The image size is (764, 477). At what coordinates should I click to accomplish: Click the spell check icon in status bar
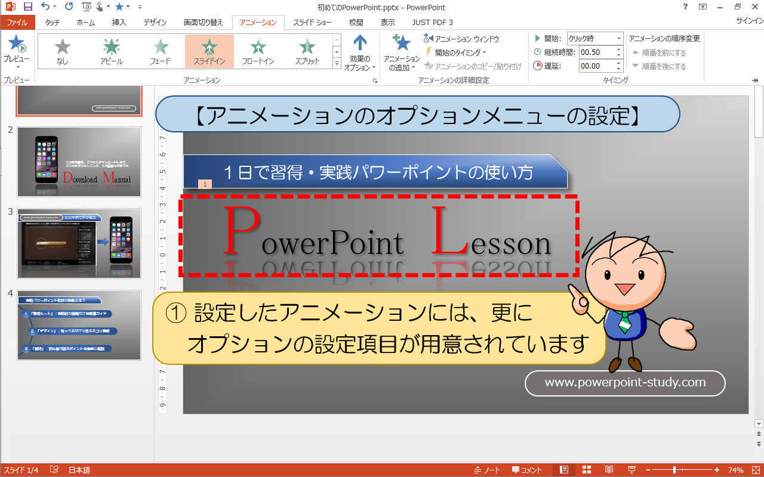click(x=54, y=470)
